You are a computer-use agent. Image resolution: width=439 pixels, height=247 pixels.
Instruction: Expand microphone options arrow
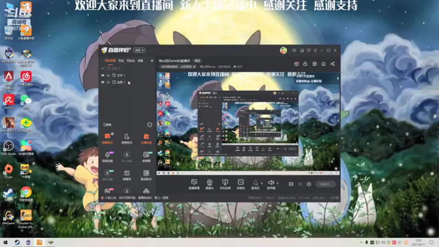click(262, 183)
